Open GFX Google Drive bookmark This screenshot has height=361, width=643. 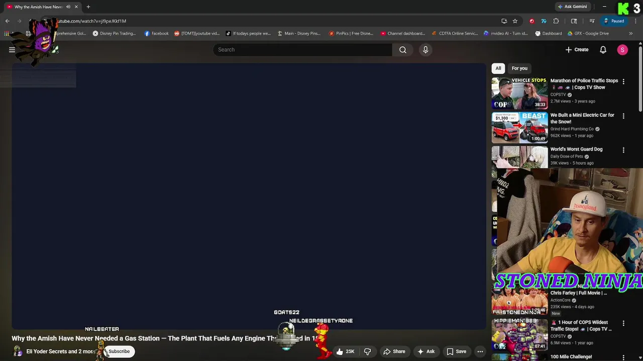[x=588, y=34]
